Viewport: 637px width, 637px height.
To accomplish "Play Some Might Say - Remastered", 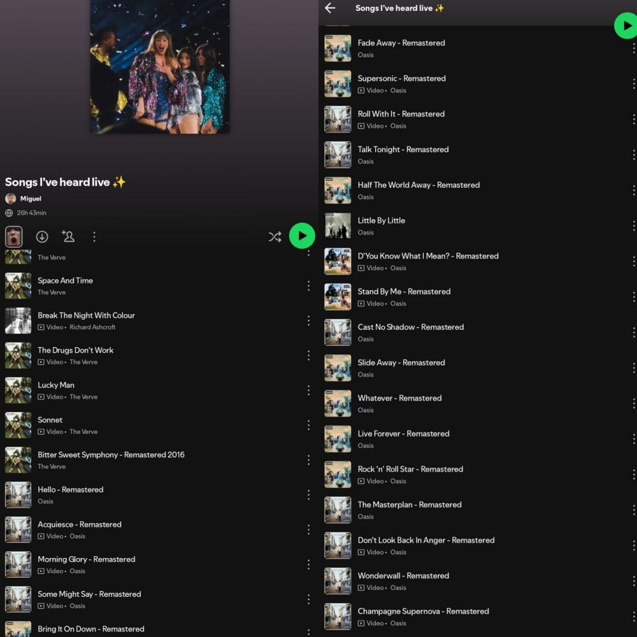I will (159, 599).
